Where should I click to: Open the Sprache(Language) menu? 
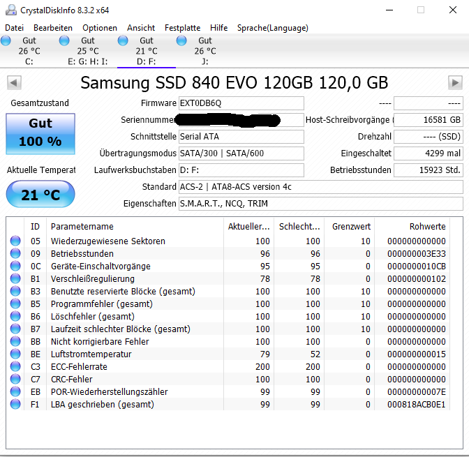(x=272, y=28)
